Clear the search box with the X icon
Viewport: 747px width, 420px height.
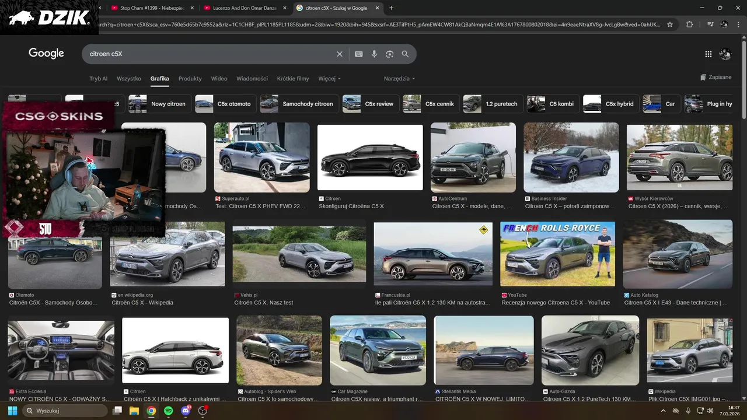340,54
